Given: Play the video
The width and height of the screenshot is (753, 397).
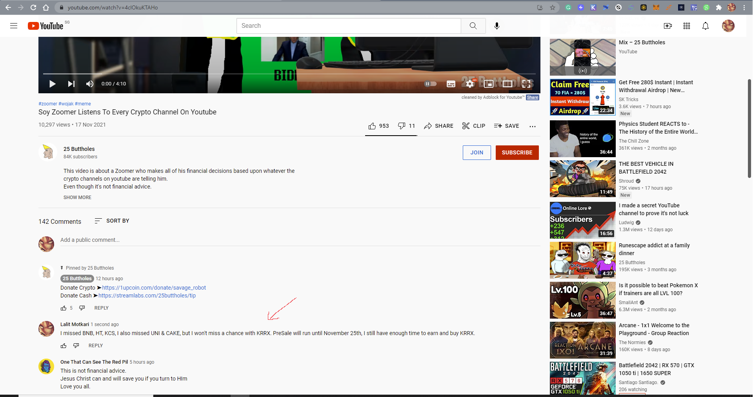Looking at the screenshot, I should [52, 84].
